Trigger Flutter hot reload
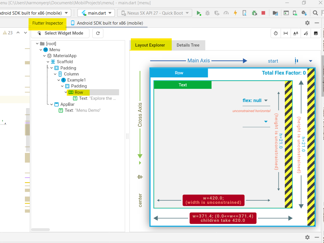 pos(236,13)
